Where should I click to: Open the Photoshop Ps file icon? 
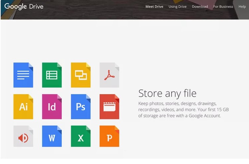81,106
